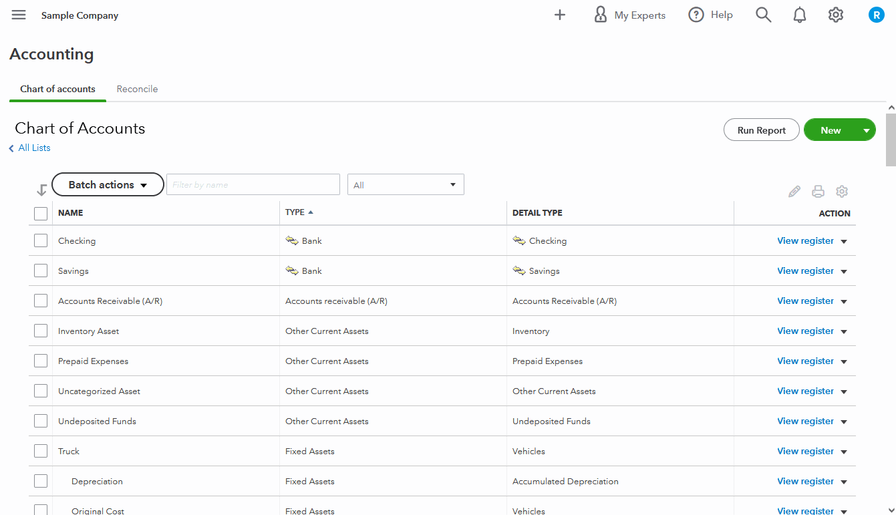Check the select-all checkbox in the table header
Image resolution: width=896 pixels, height=515 pixels.
coord(40,212)
